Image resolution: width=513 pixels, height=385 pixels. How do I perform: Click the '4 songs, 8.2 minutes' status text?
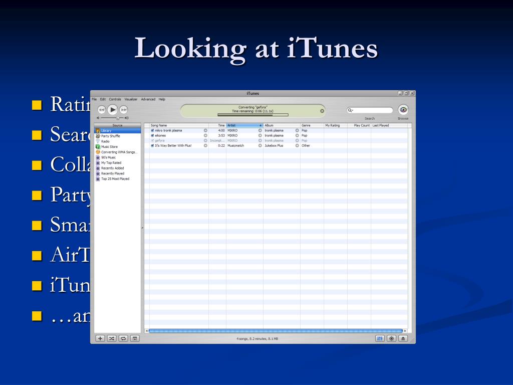pos(258,339)
